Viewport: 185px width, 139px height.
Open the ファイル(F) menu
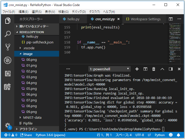(9, 12)
